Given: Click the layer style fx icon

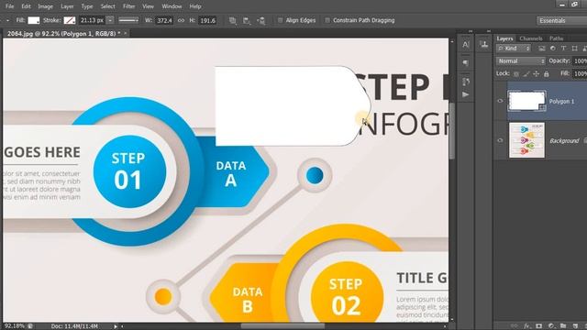Looking at the screenshot, I should point(527,326).
